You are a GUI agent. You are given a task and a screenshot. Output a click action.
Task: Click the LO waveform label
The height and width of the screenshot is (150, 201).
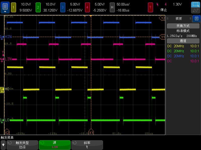(7, 120)
